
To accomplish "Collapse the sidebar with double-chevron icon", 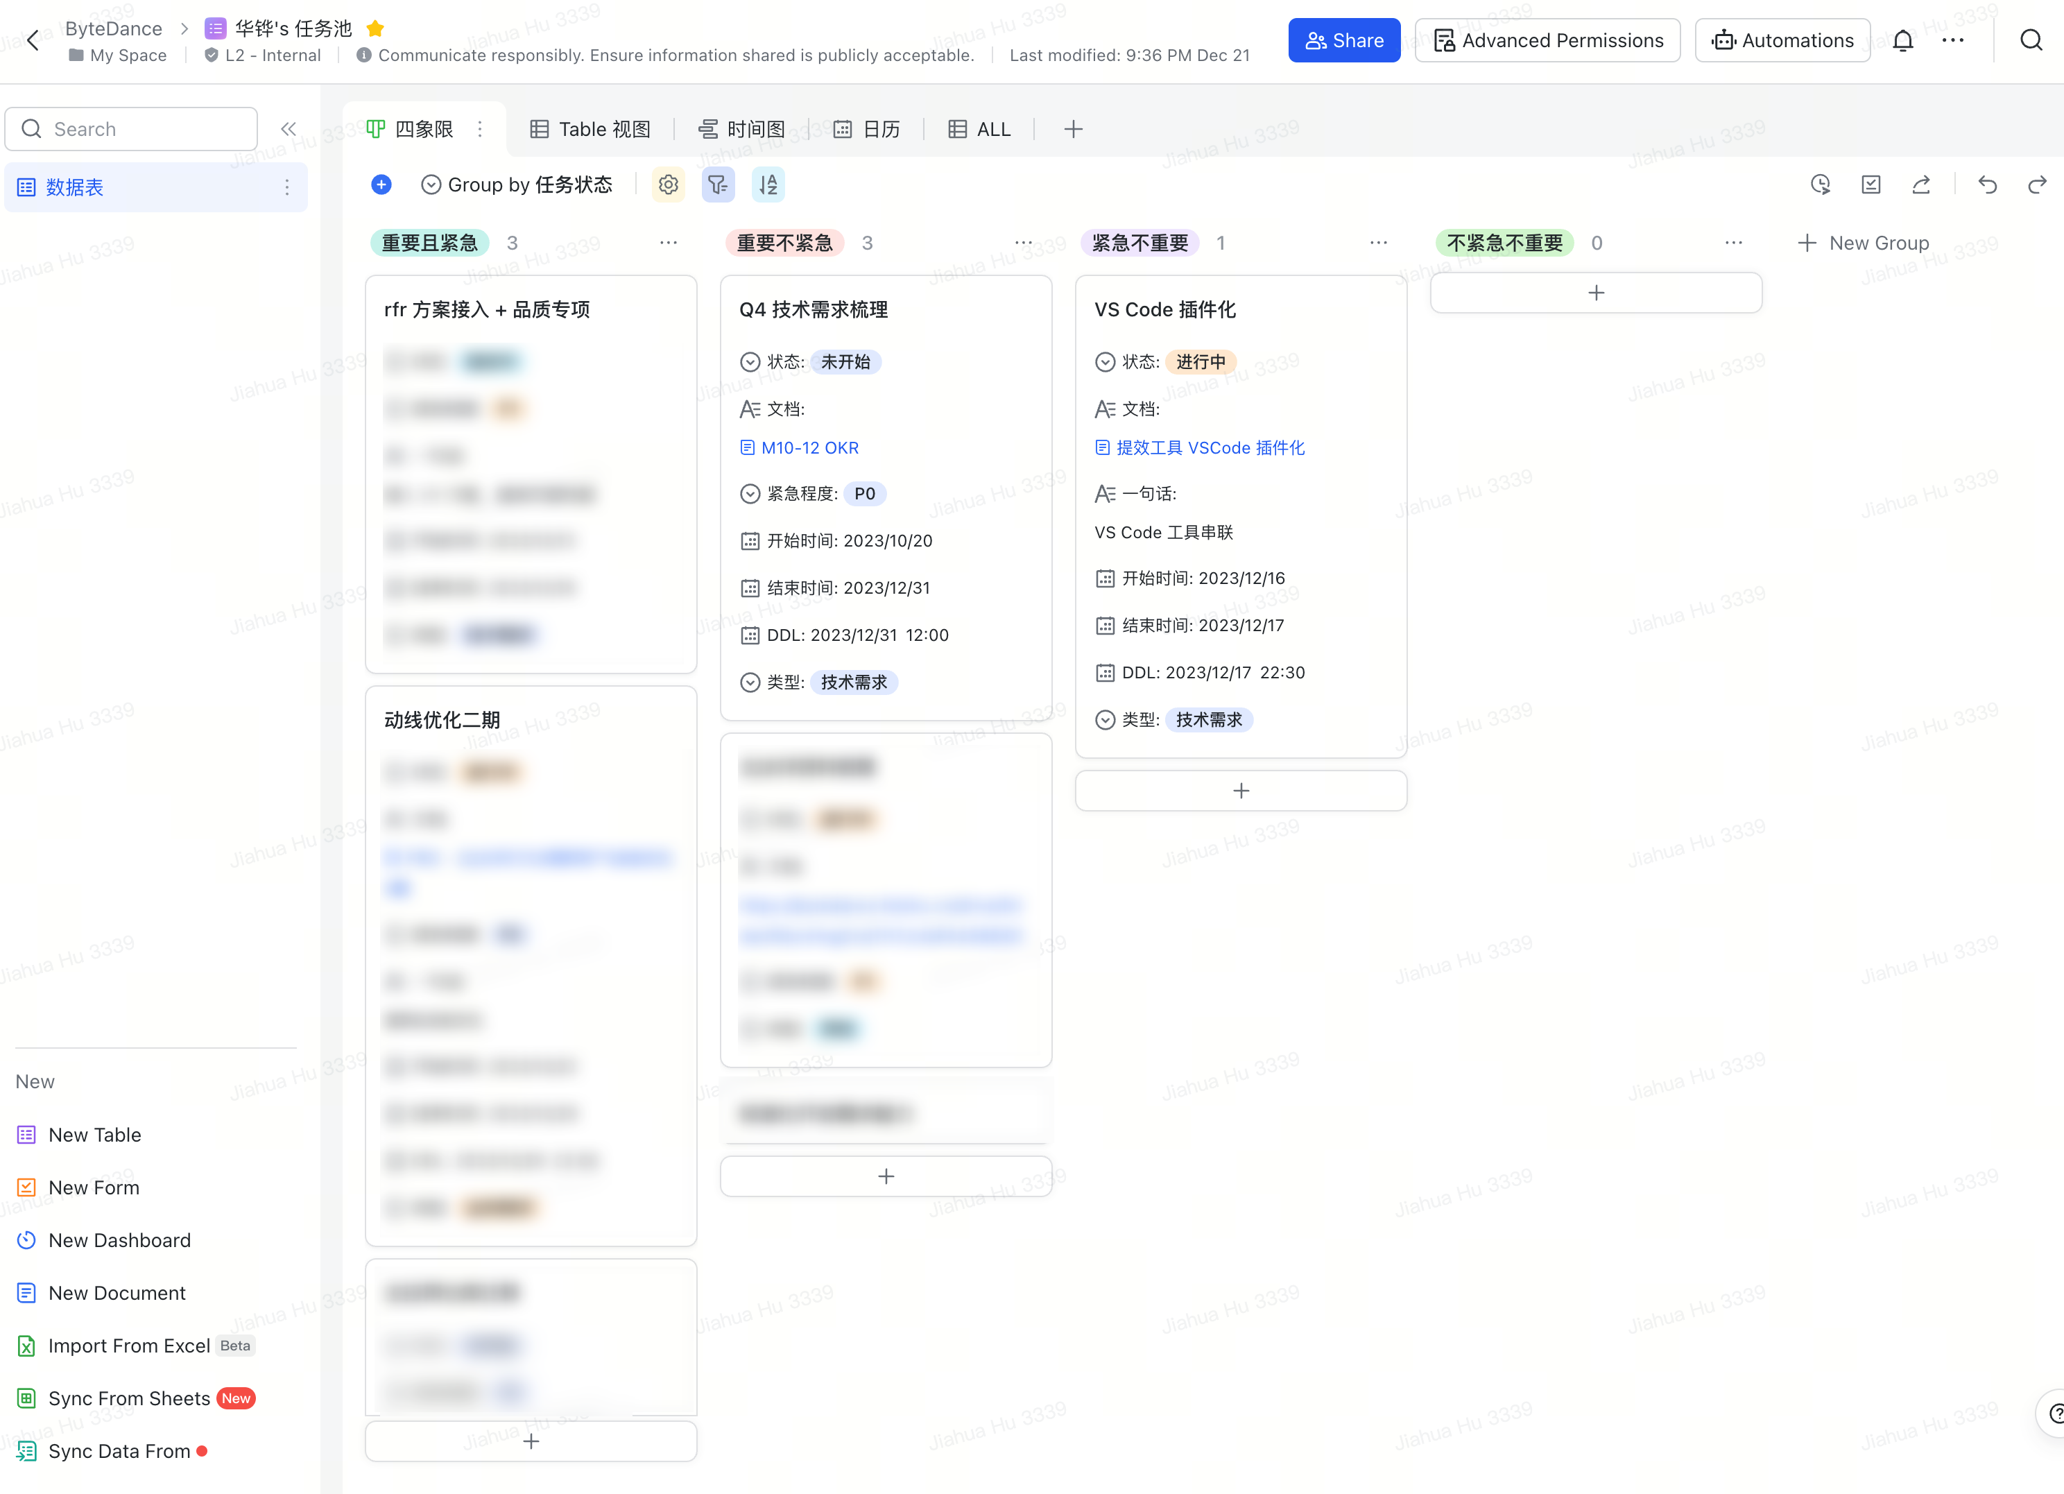I will click(x=289, y=129).
